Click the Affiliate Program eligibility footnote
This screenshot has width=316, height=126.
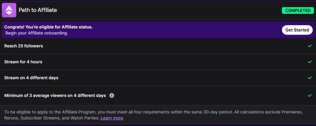click(153, 115)
